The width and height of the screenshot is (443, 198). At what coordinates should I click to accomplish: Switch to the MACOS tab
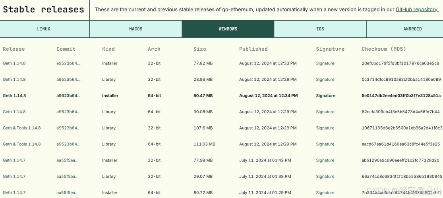[x=135, y=29]
